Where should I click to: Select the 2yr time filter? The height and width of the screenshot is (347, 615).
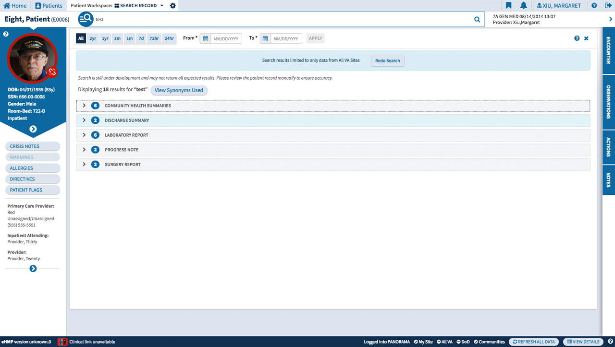[x=93, y=38]
